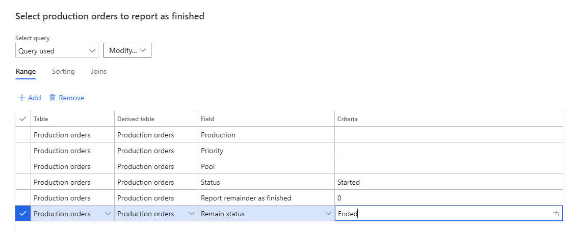The height and width of the screenshot is (231, 575).
Task: Open the Joins tab
Action: coord(99,72)
